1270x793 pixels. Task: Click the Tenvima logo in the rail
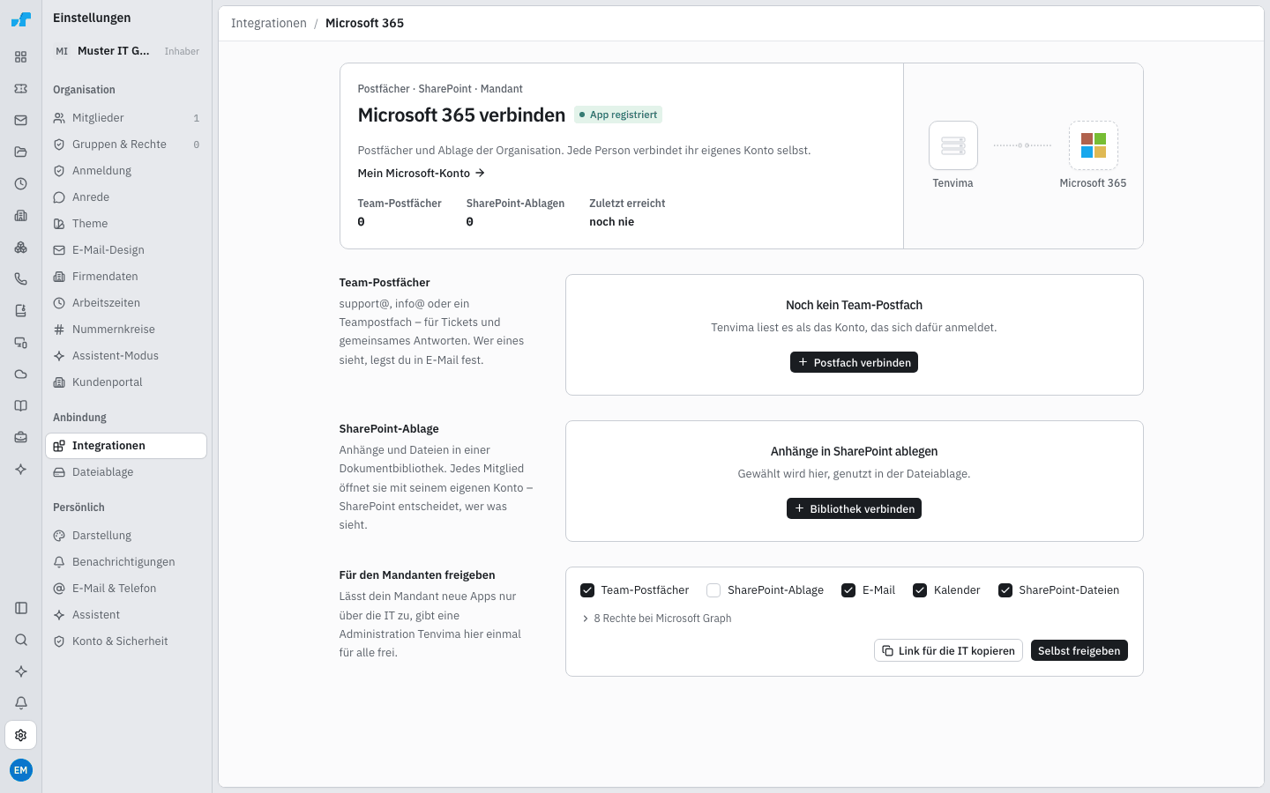(21, 19)
